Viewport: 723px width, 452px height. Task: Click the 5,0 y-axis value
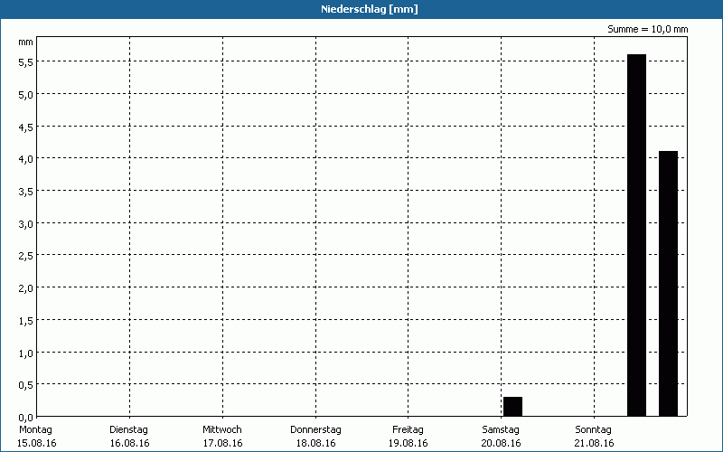(25, 95)
